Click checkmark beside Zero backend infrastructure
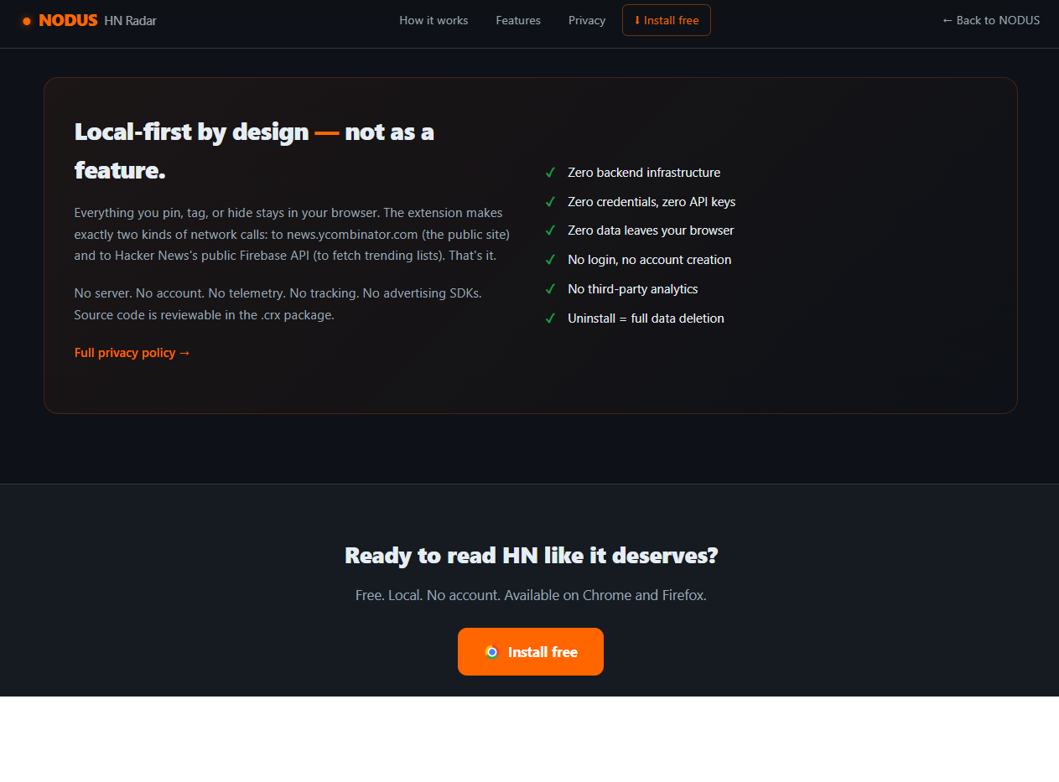 pos(550,173)
